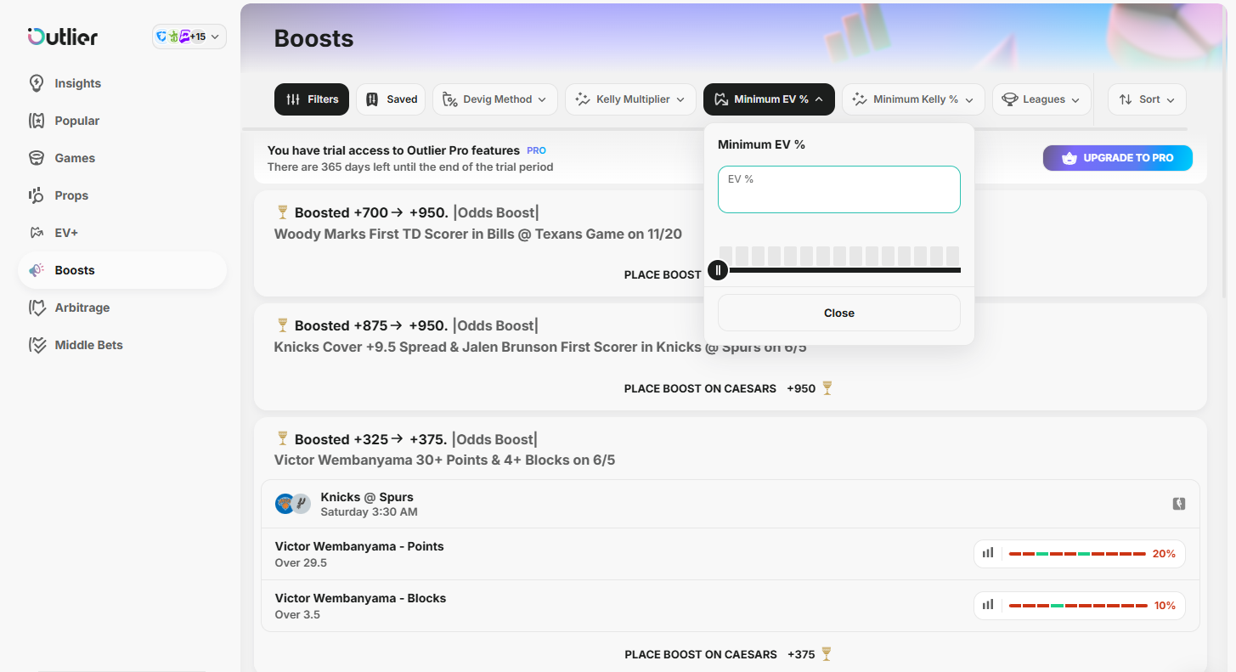The image size is (1236, 672).
Task: Click the Outlier logo
Action: (63, 37)
